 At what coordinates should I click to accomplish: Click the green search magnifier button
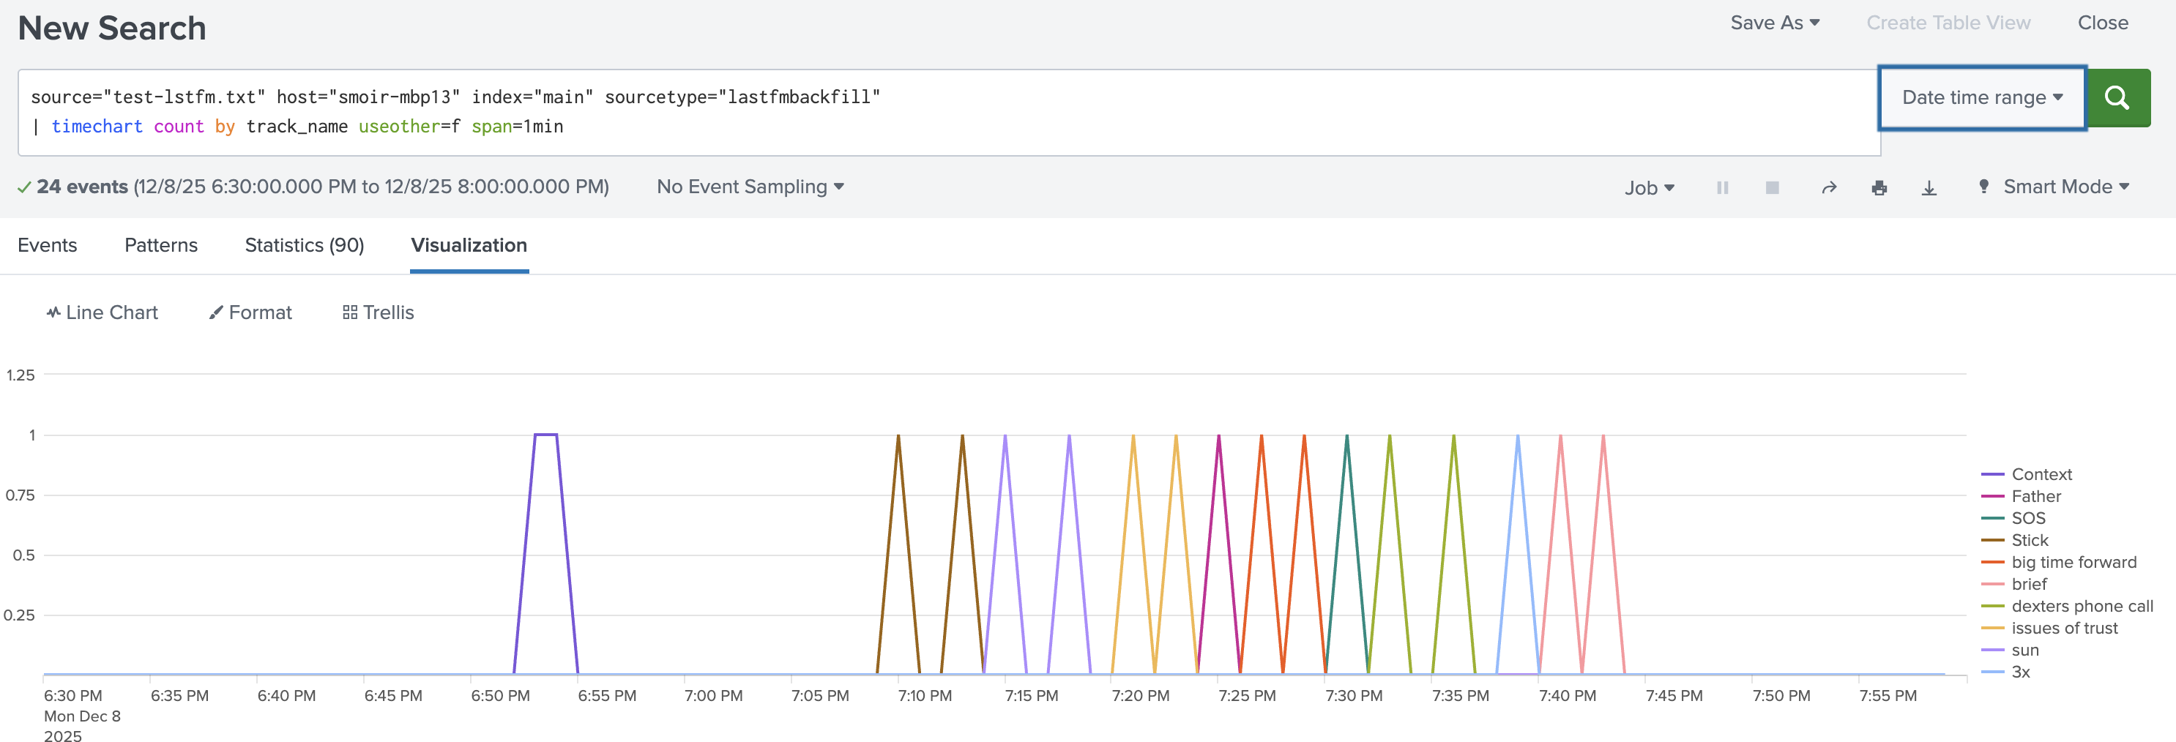[x=2117, y=98]
